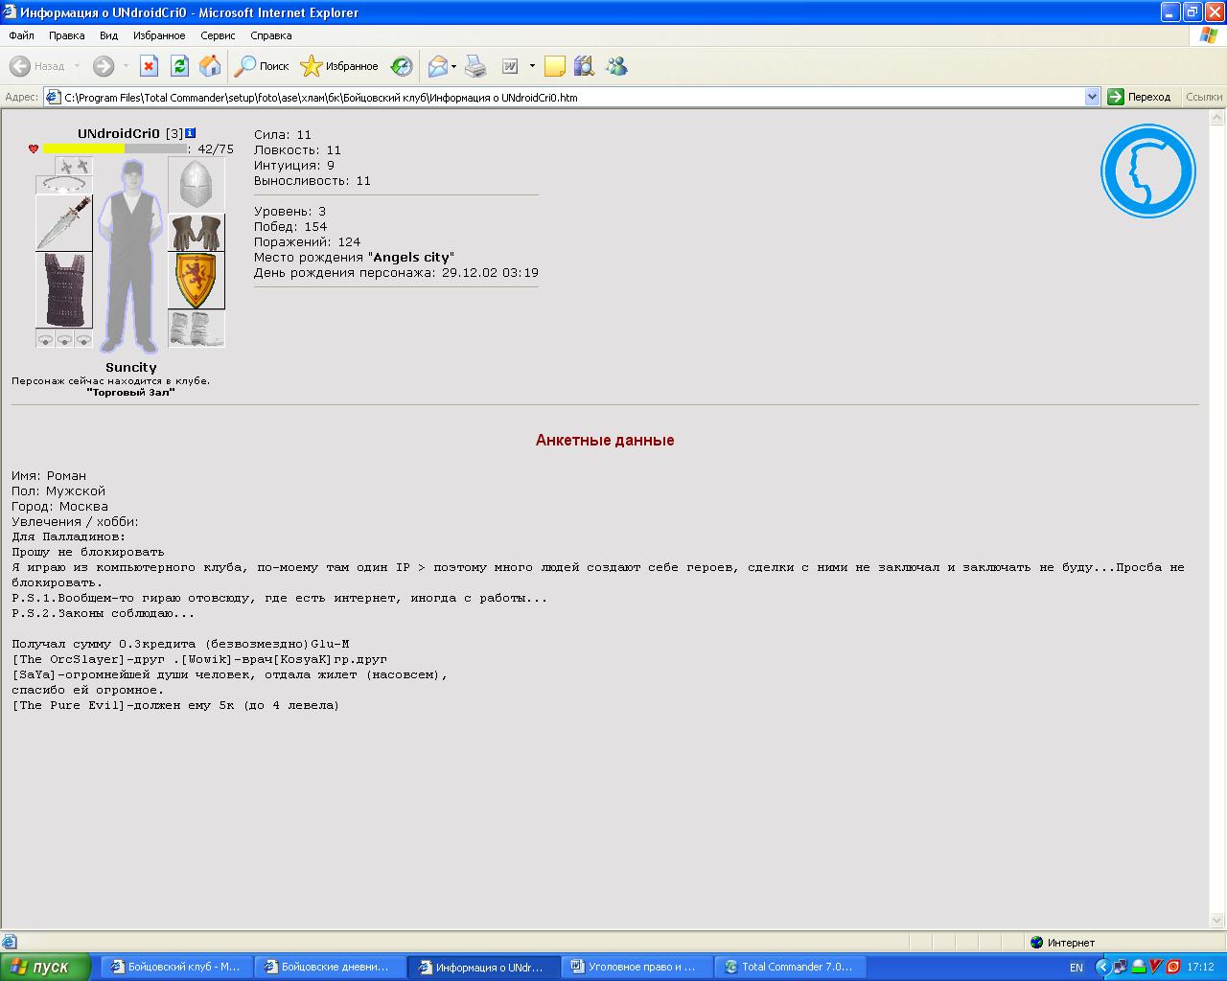1227x981 pixels.
Task: Open the Word edit dropdown arrow
Action: [x=532, y=66]
